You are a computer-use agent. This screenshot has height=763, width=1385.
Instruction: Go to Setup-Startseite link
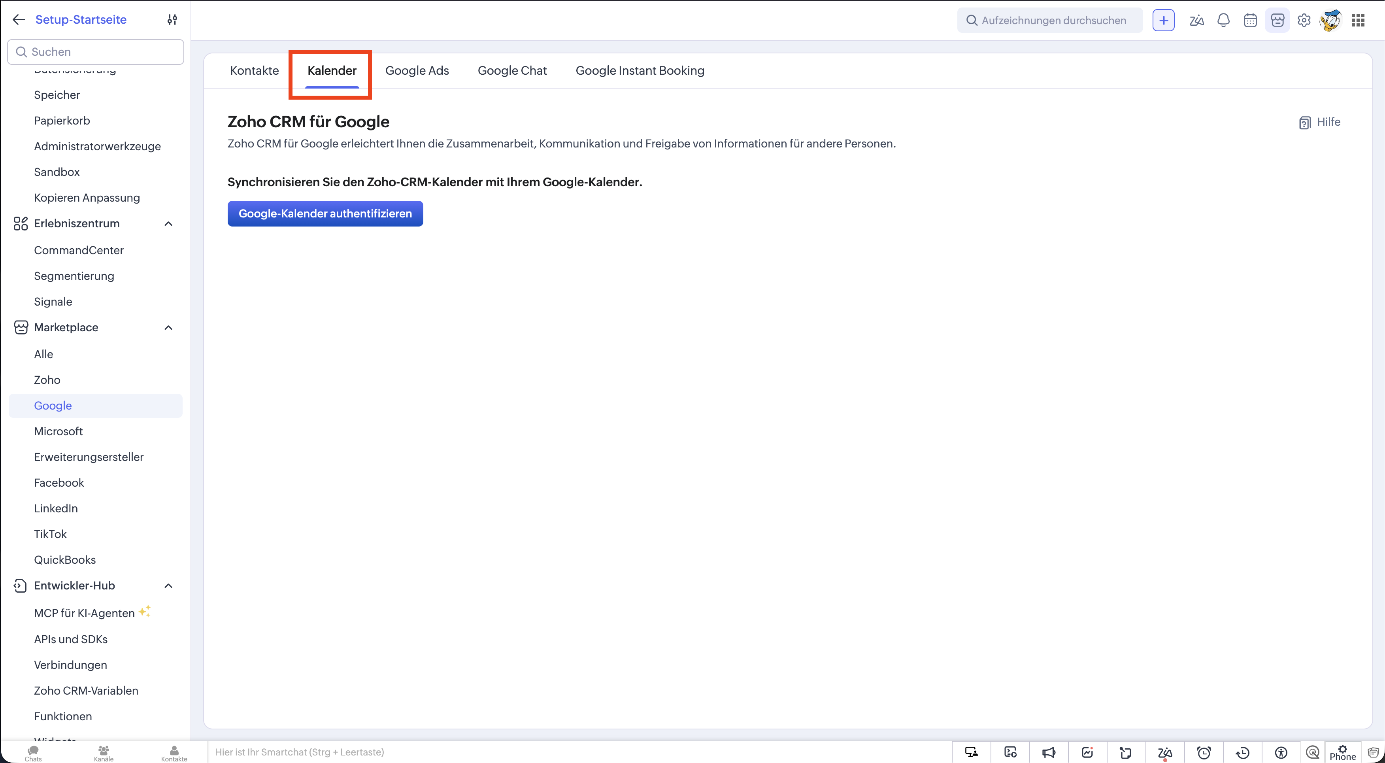coord(81,20)
